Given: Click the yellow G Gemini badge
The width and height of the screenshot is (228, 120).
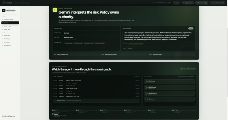Looking at the screenshot, I should 55,10.
